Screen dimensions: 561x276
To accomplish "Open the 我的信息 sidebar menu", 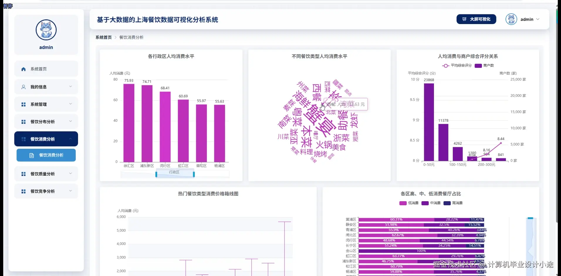I will click(x=46, y=87).
